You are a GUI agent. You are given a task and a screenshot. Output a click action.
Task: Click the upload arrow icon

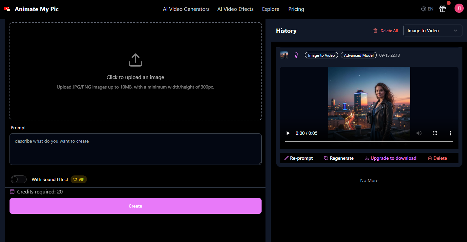[135, 60]
